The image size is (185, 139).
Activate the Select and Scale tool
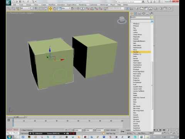[59, 8]
